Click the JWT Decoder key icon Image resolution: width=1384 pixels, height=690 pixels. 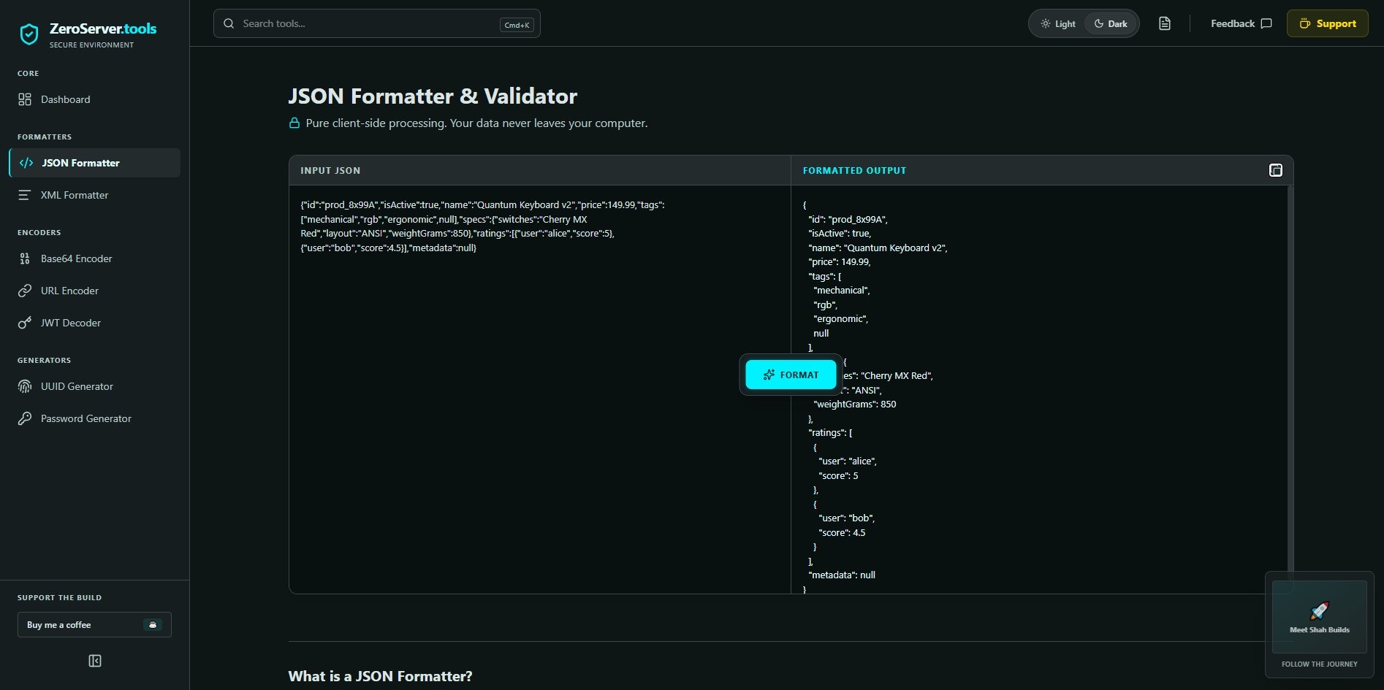(25, 323)
